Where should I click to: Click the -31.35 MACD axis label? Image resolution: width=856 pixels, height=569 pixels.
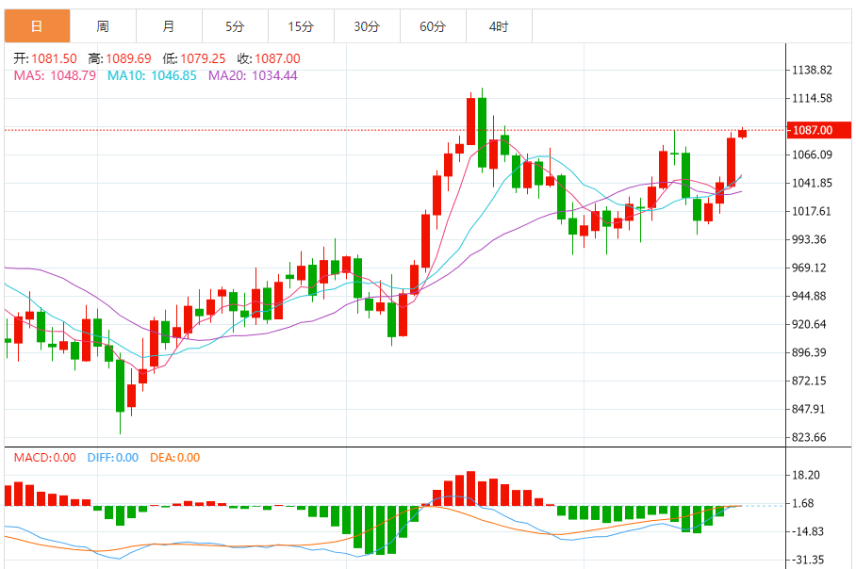(809, 560)
